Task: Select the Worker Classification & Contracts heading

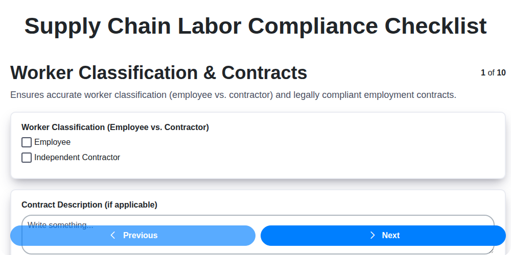Action: [158, 73]
